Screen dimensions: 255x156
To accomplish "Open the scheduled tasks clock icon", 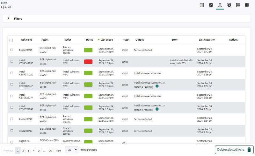I will click(229, 5).
